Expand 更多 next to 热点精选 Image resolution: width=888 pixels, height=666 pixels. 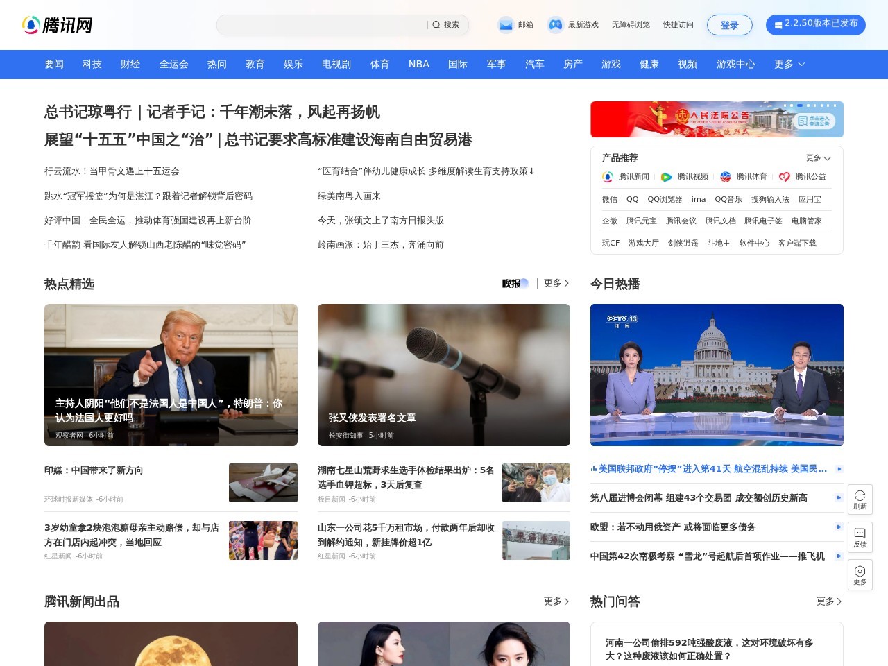(x=555, y=284)
